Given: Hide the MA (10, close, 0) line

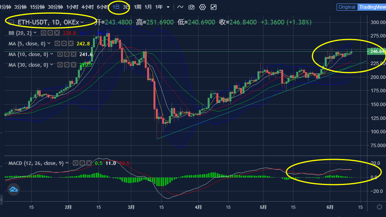Looking at the screenshot, I should pyautogui.click(x=60, y=54).
